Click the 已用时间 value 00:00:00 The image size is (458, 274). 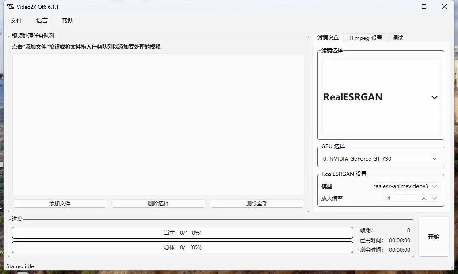click(399, 240)
